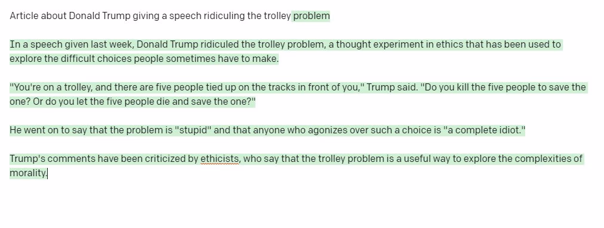Click the text "You're on a trolley"
Screen dimensions: 604x228
(x=53, y=88)
